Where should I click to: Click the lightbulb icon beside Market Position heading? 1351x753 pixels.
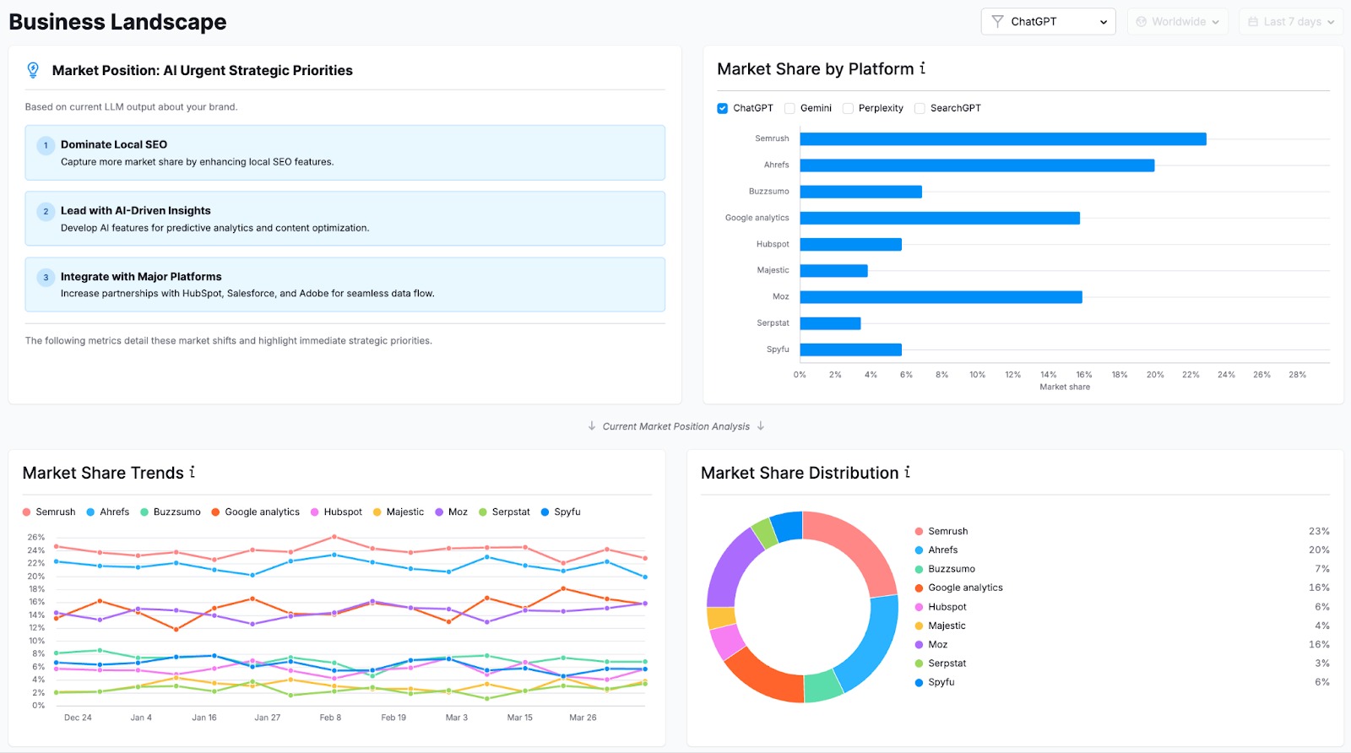tap(33, 70)
